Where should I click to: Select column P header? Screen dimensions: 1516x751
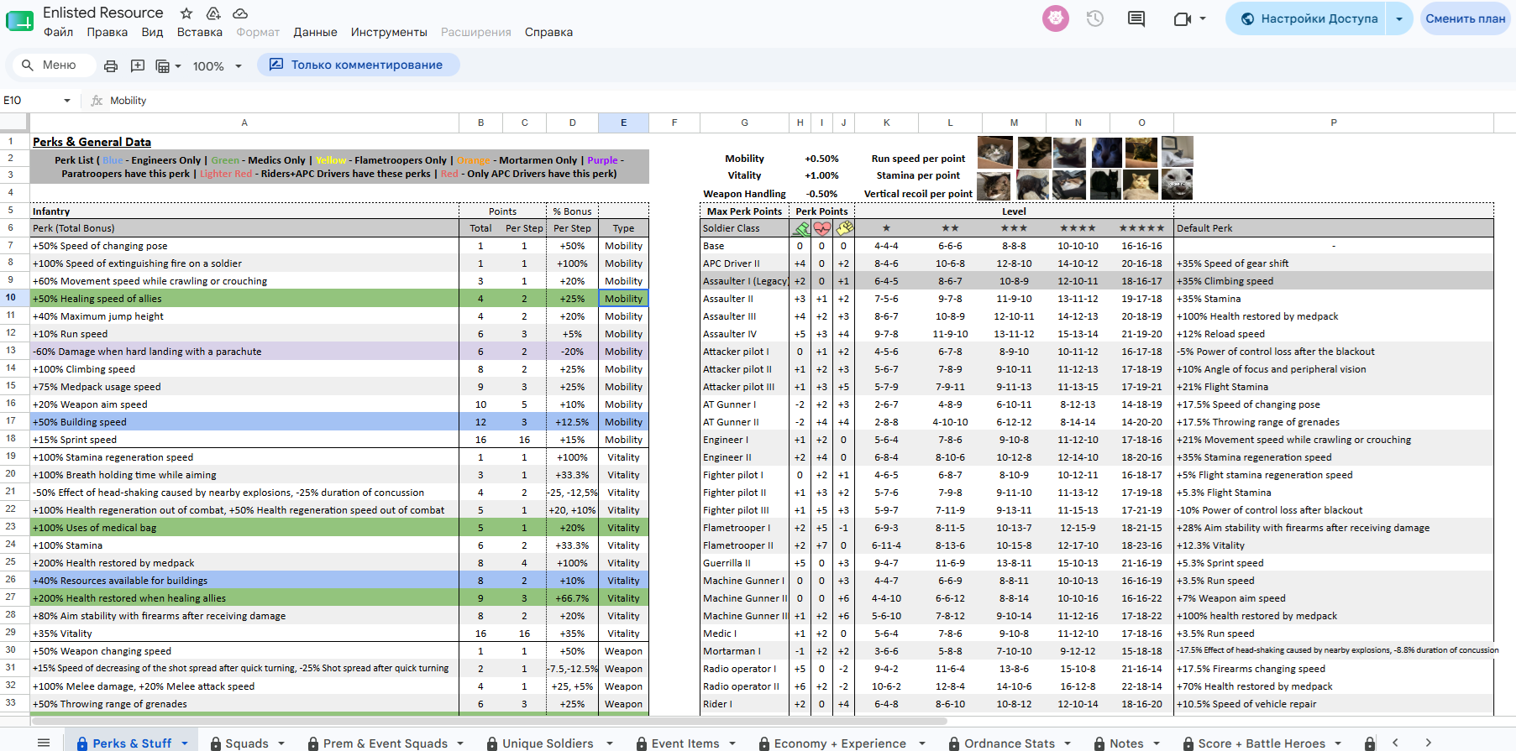pyautogui.click(x=1333, y=123)
